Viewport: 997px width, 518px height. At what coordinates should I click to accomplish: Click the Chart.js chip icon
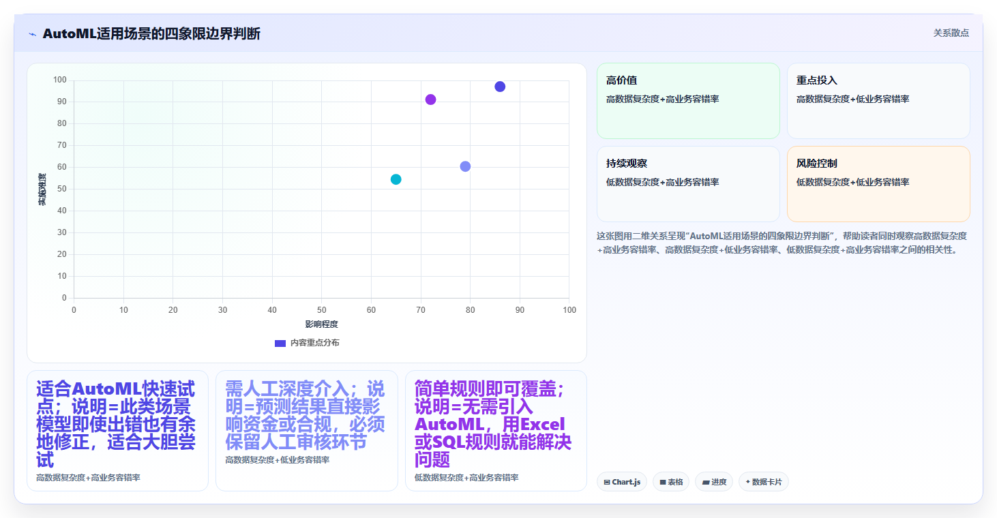[607, 482]
